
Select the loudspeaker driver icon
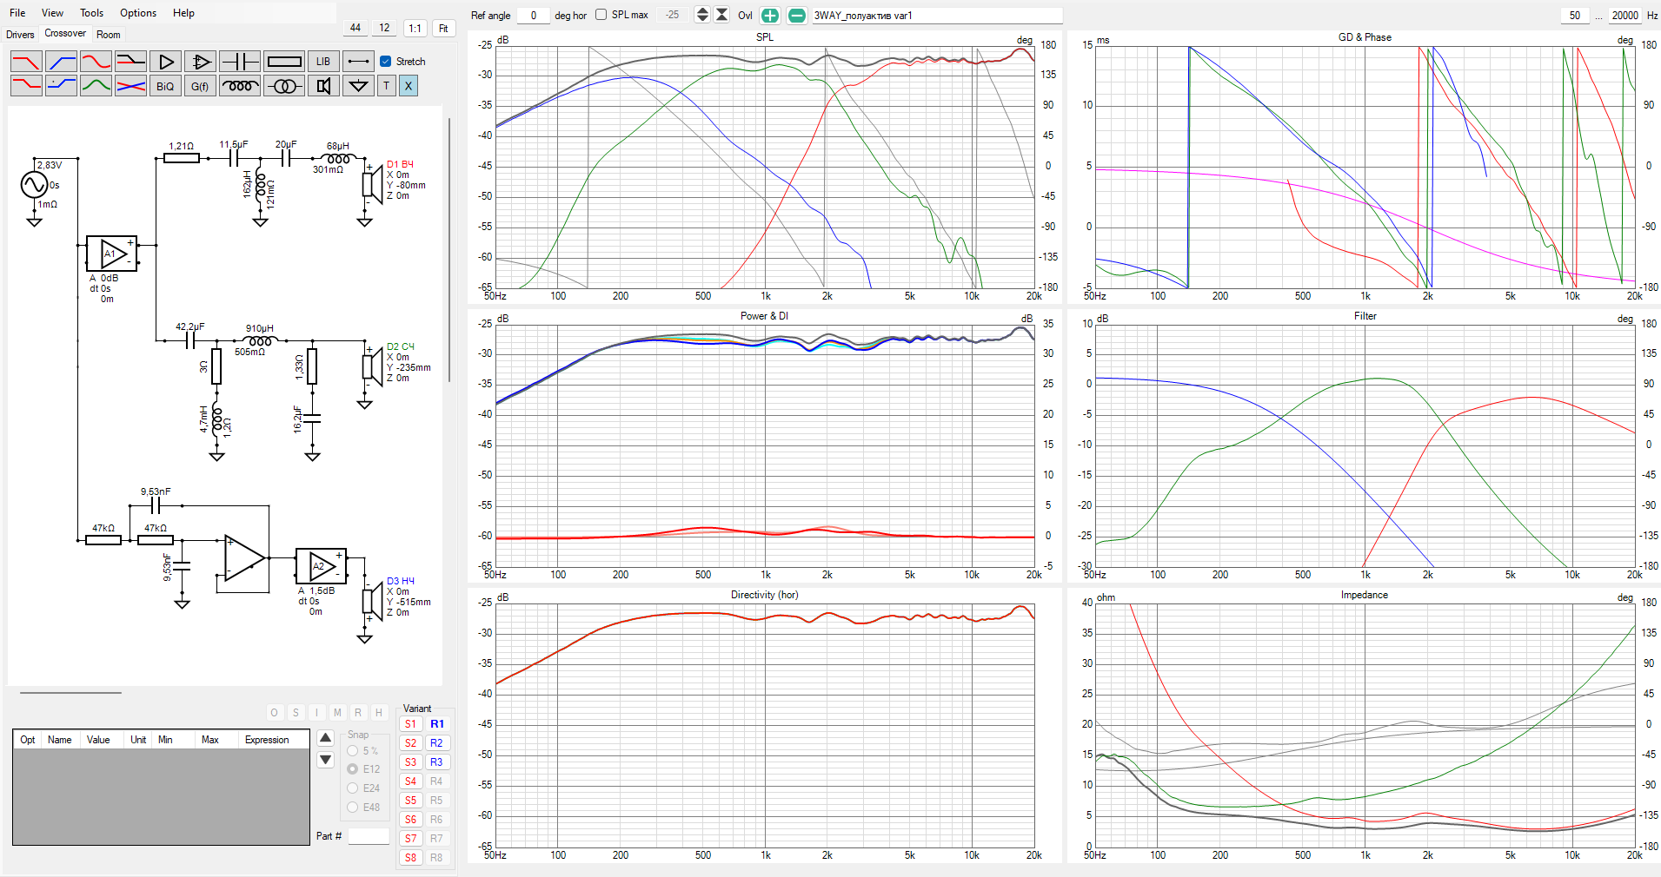323,86
